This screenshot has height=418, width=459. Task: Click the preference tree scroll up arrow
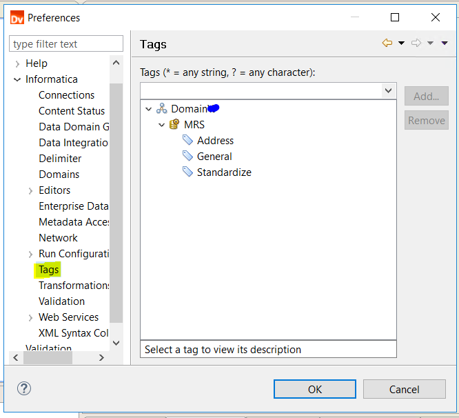[x=116, y=62]
